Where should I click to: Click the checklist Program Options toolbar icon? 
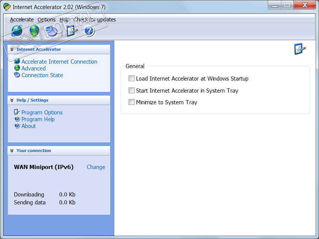pos(72,31)
